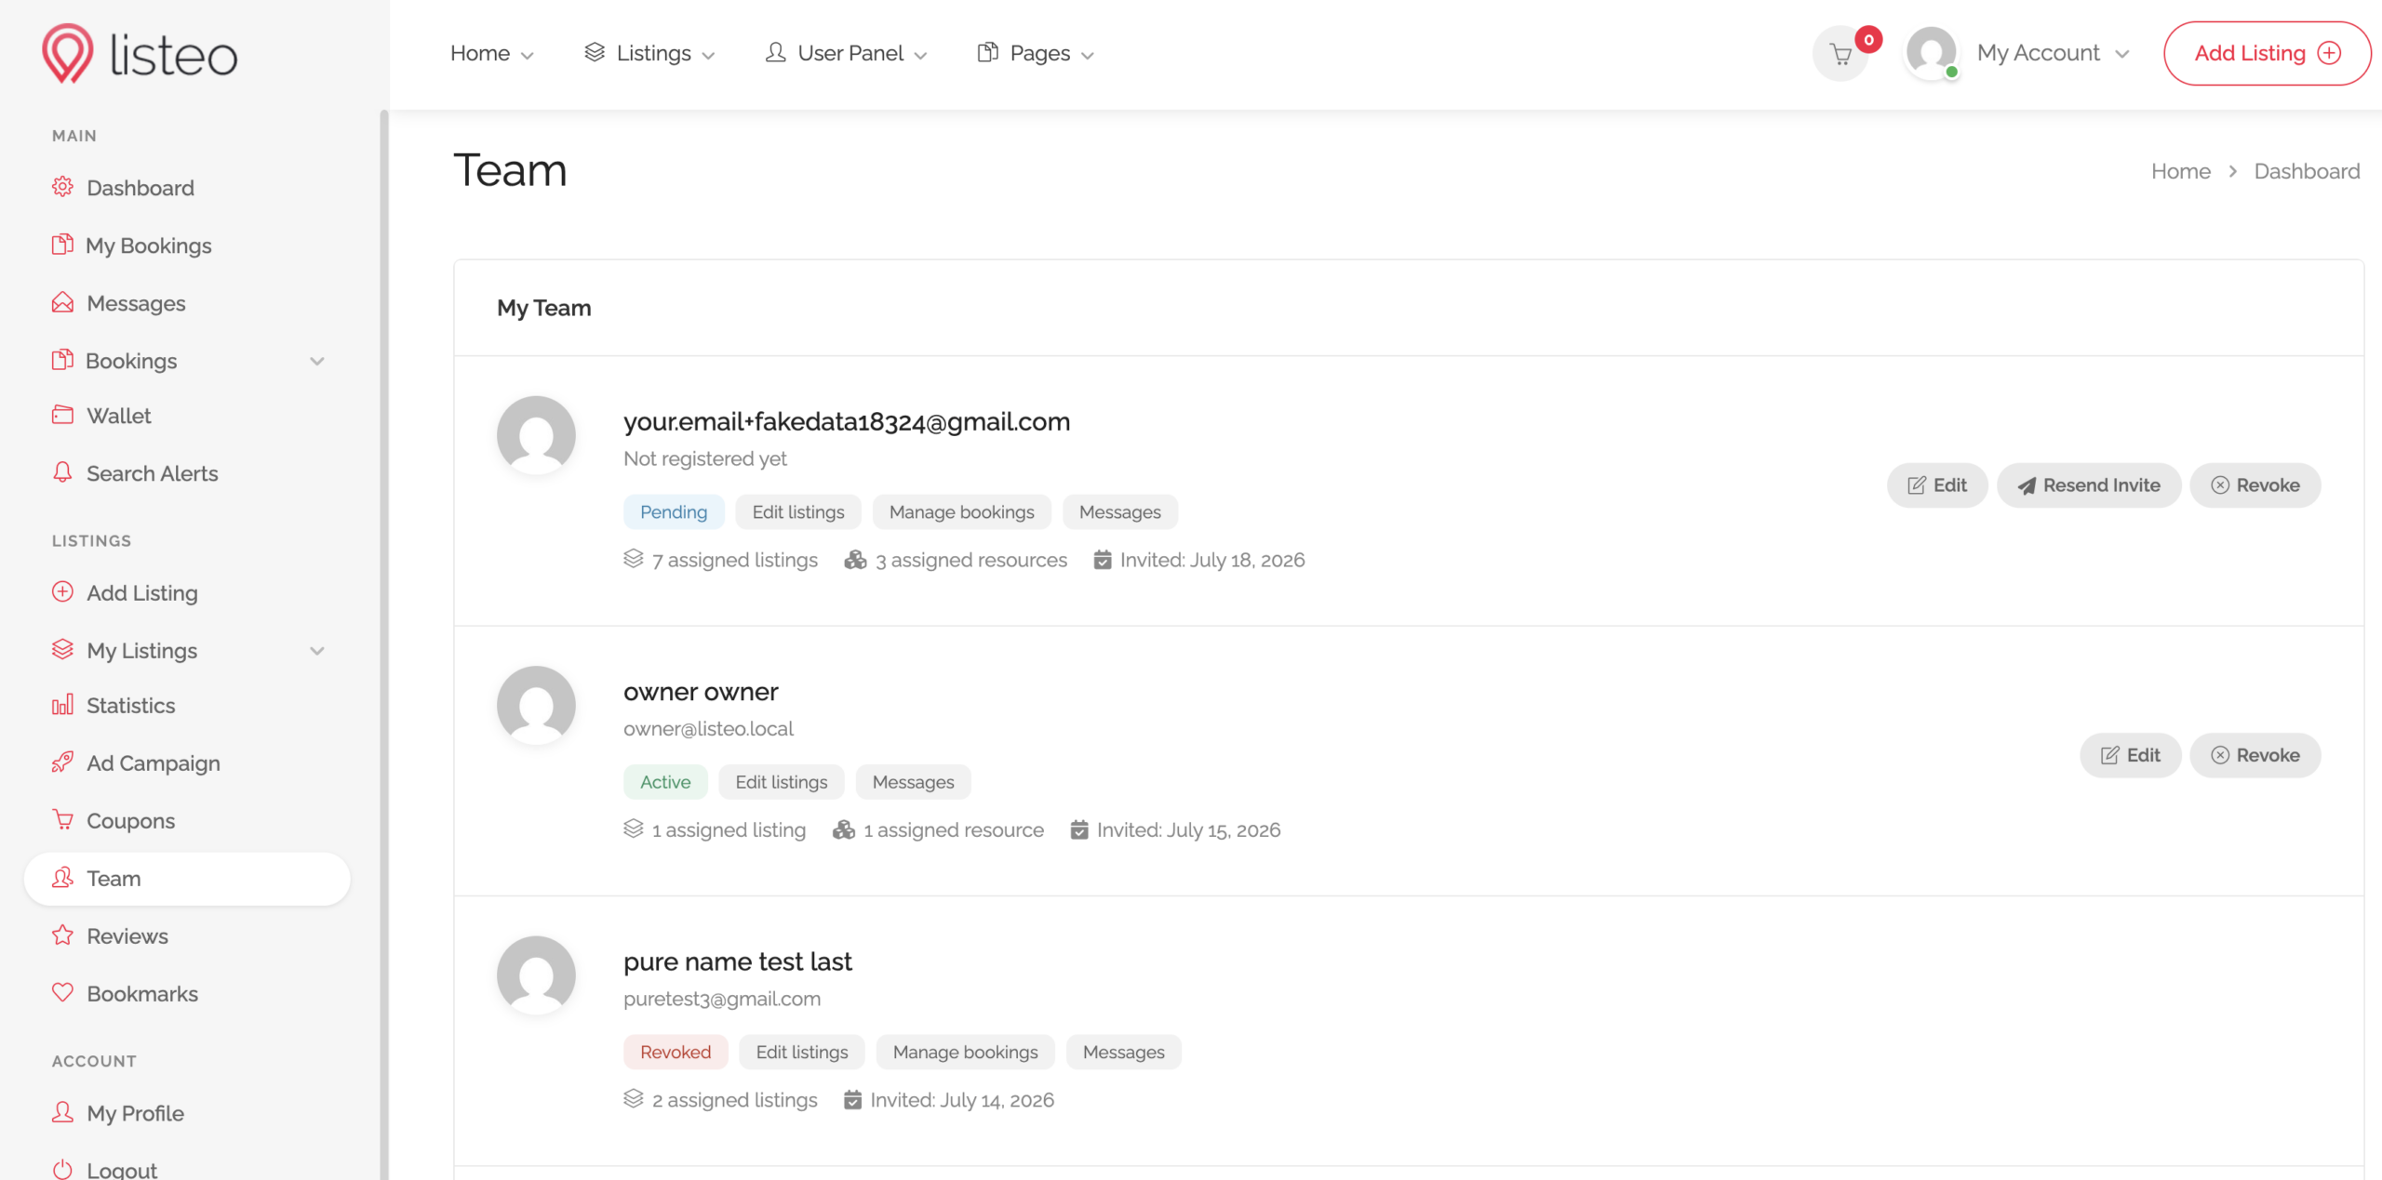This screenshot has height=1180, width=2382.
Task: Open Coupons in sidebar
Action: point(131,821)
